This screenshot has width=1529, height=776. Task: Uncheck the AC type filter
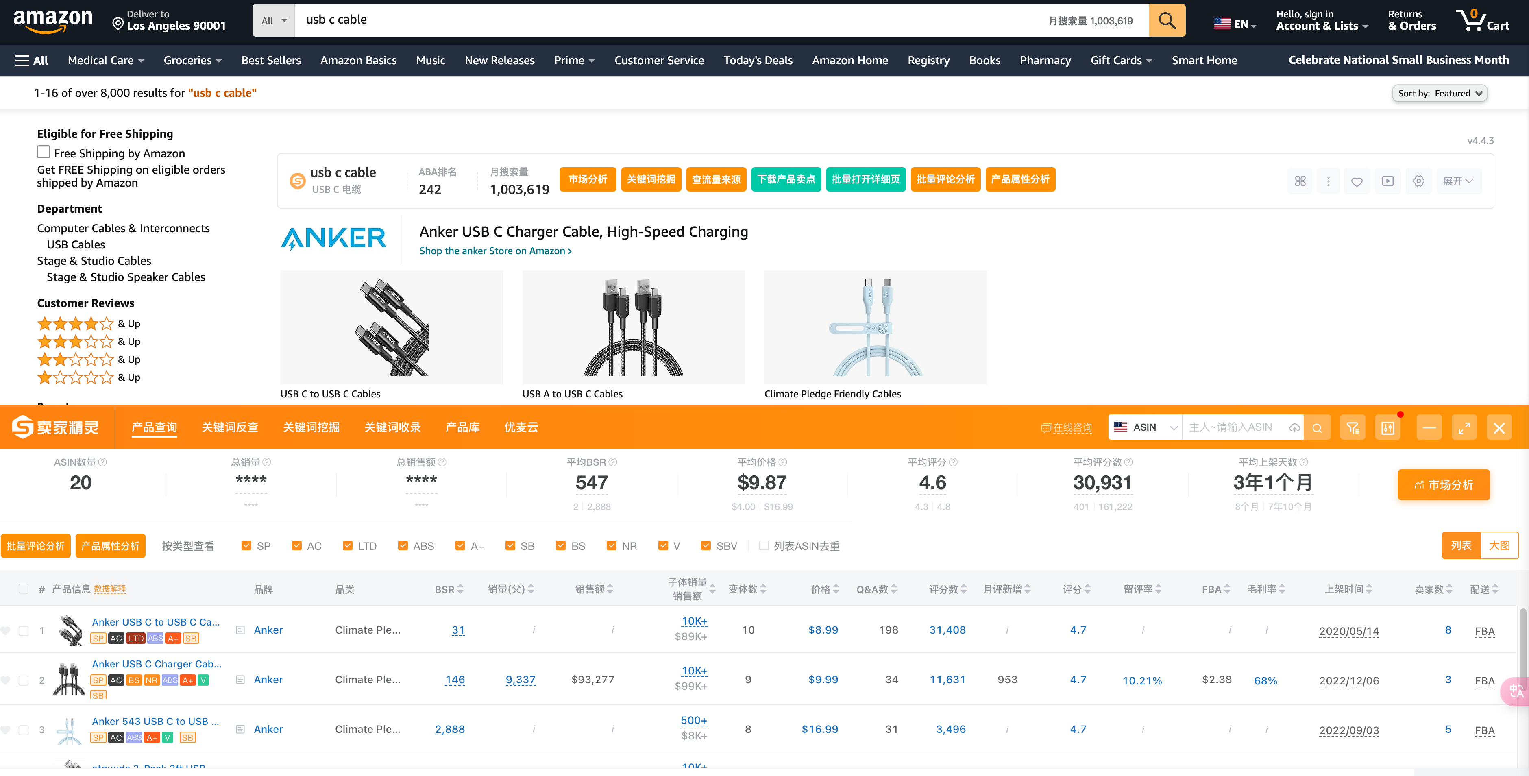[x=297, y=545]
